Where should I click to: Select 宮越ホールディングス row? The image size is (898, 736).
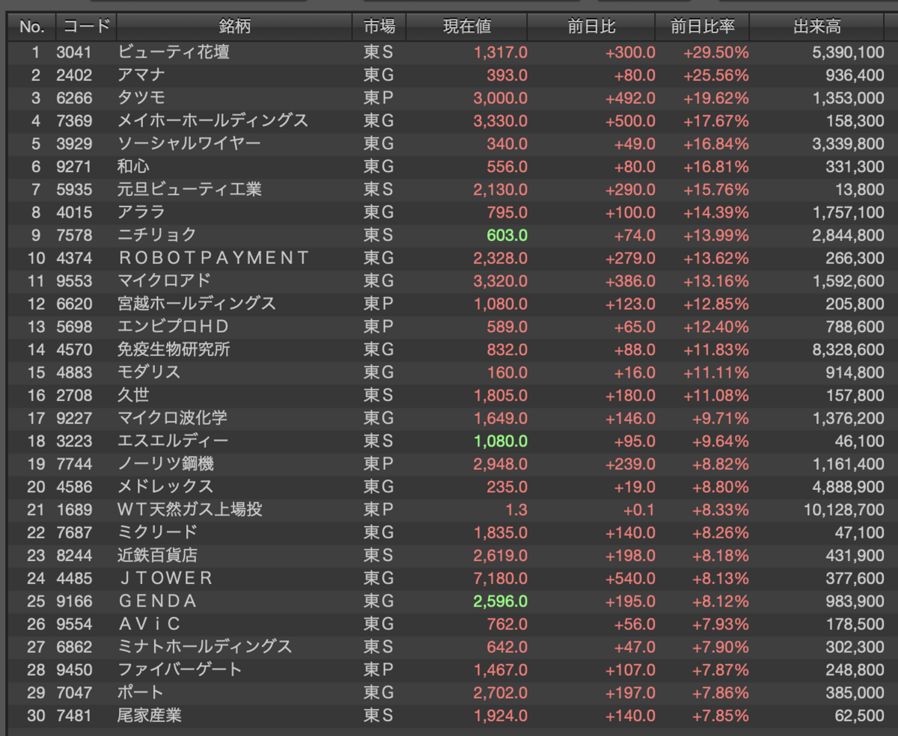(449, 303)
